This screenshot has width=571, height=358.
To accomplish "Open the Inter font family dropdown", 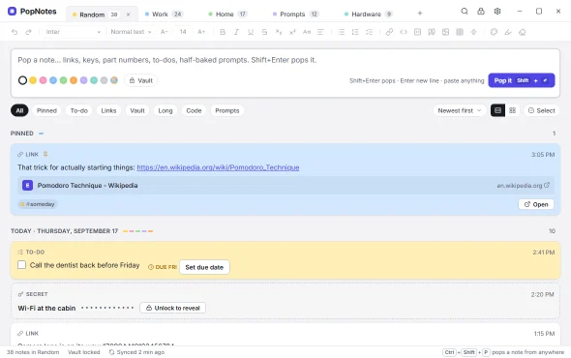I will click(x=73, y=32).
